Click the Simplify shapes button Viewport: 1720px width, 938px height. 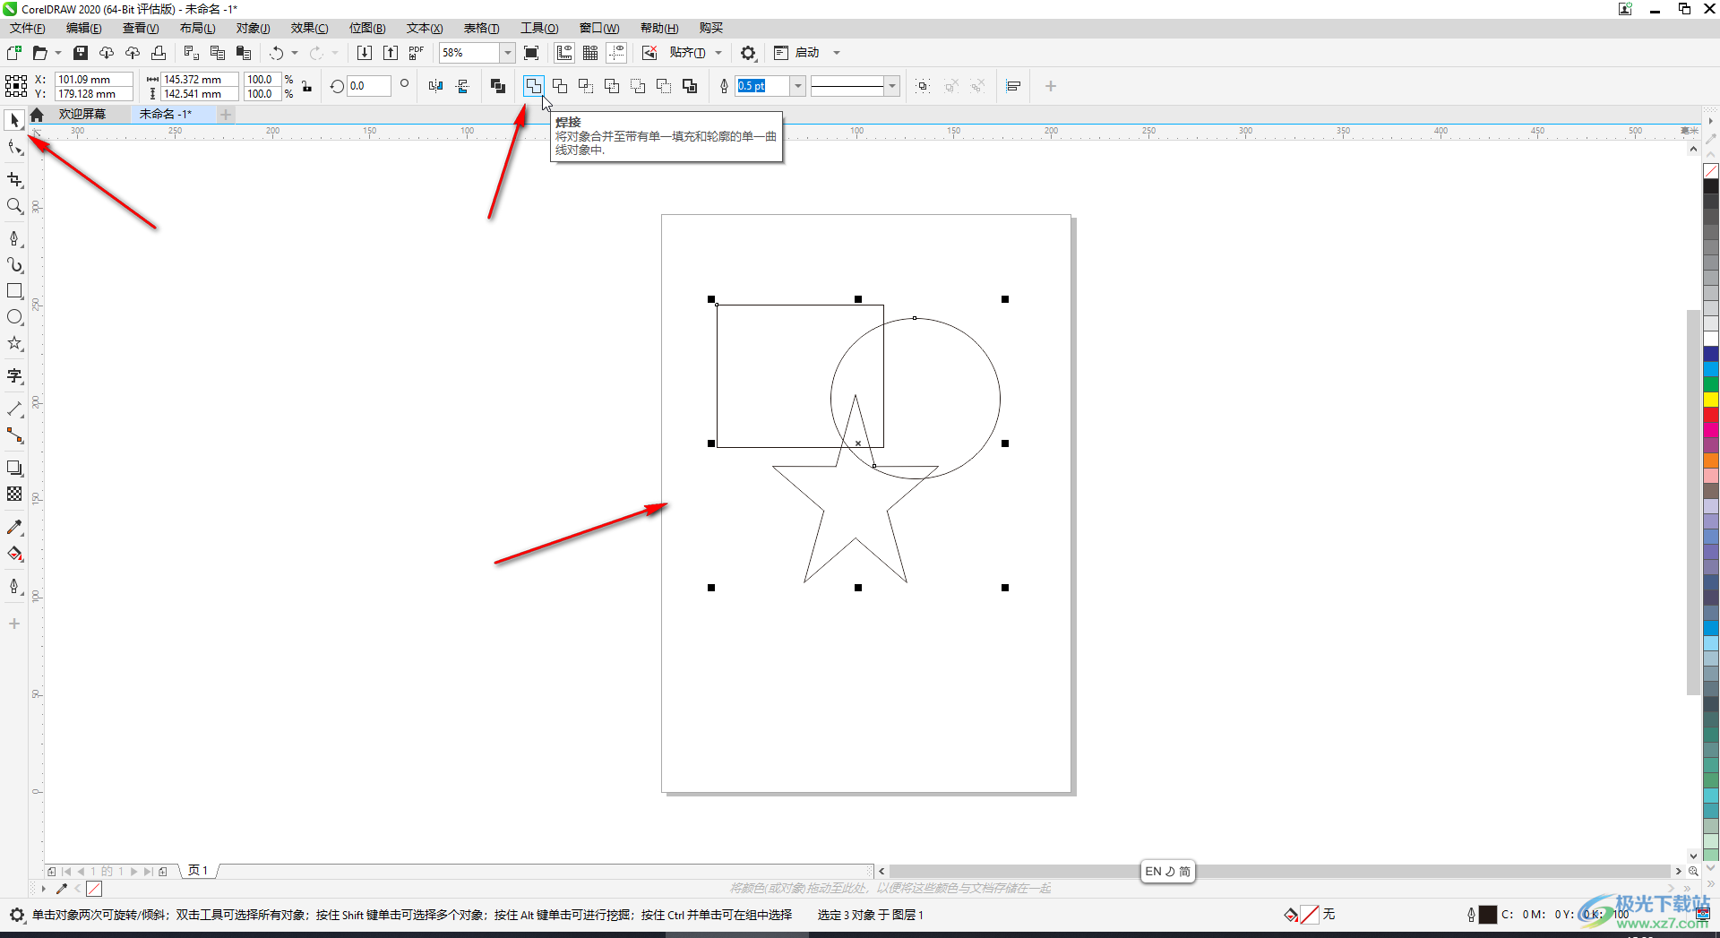coord(612,86)
